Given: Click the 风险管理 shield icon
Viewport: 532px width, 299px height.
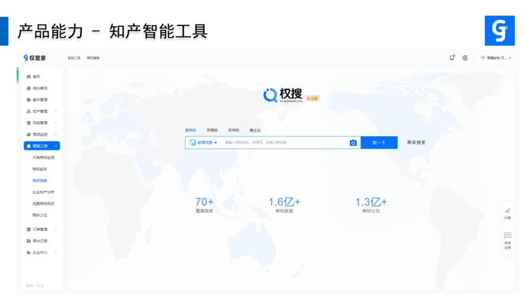Looking at the screenshot, I should (28, 123).
